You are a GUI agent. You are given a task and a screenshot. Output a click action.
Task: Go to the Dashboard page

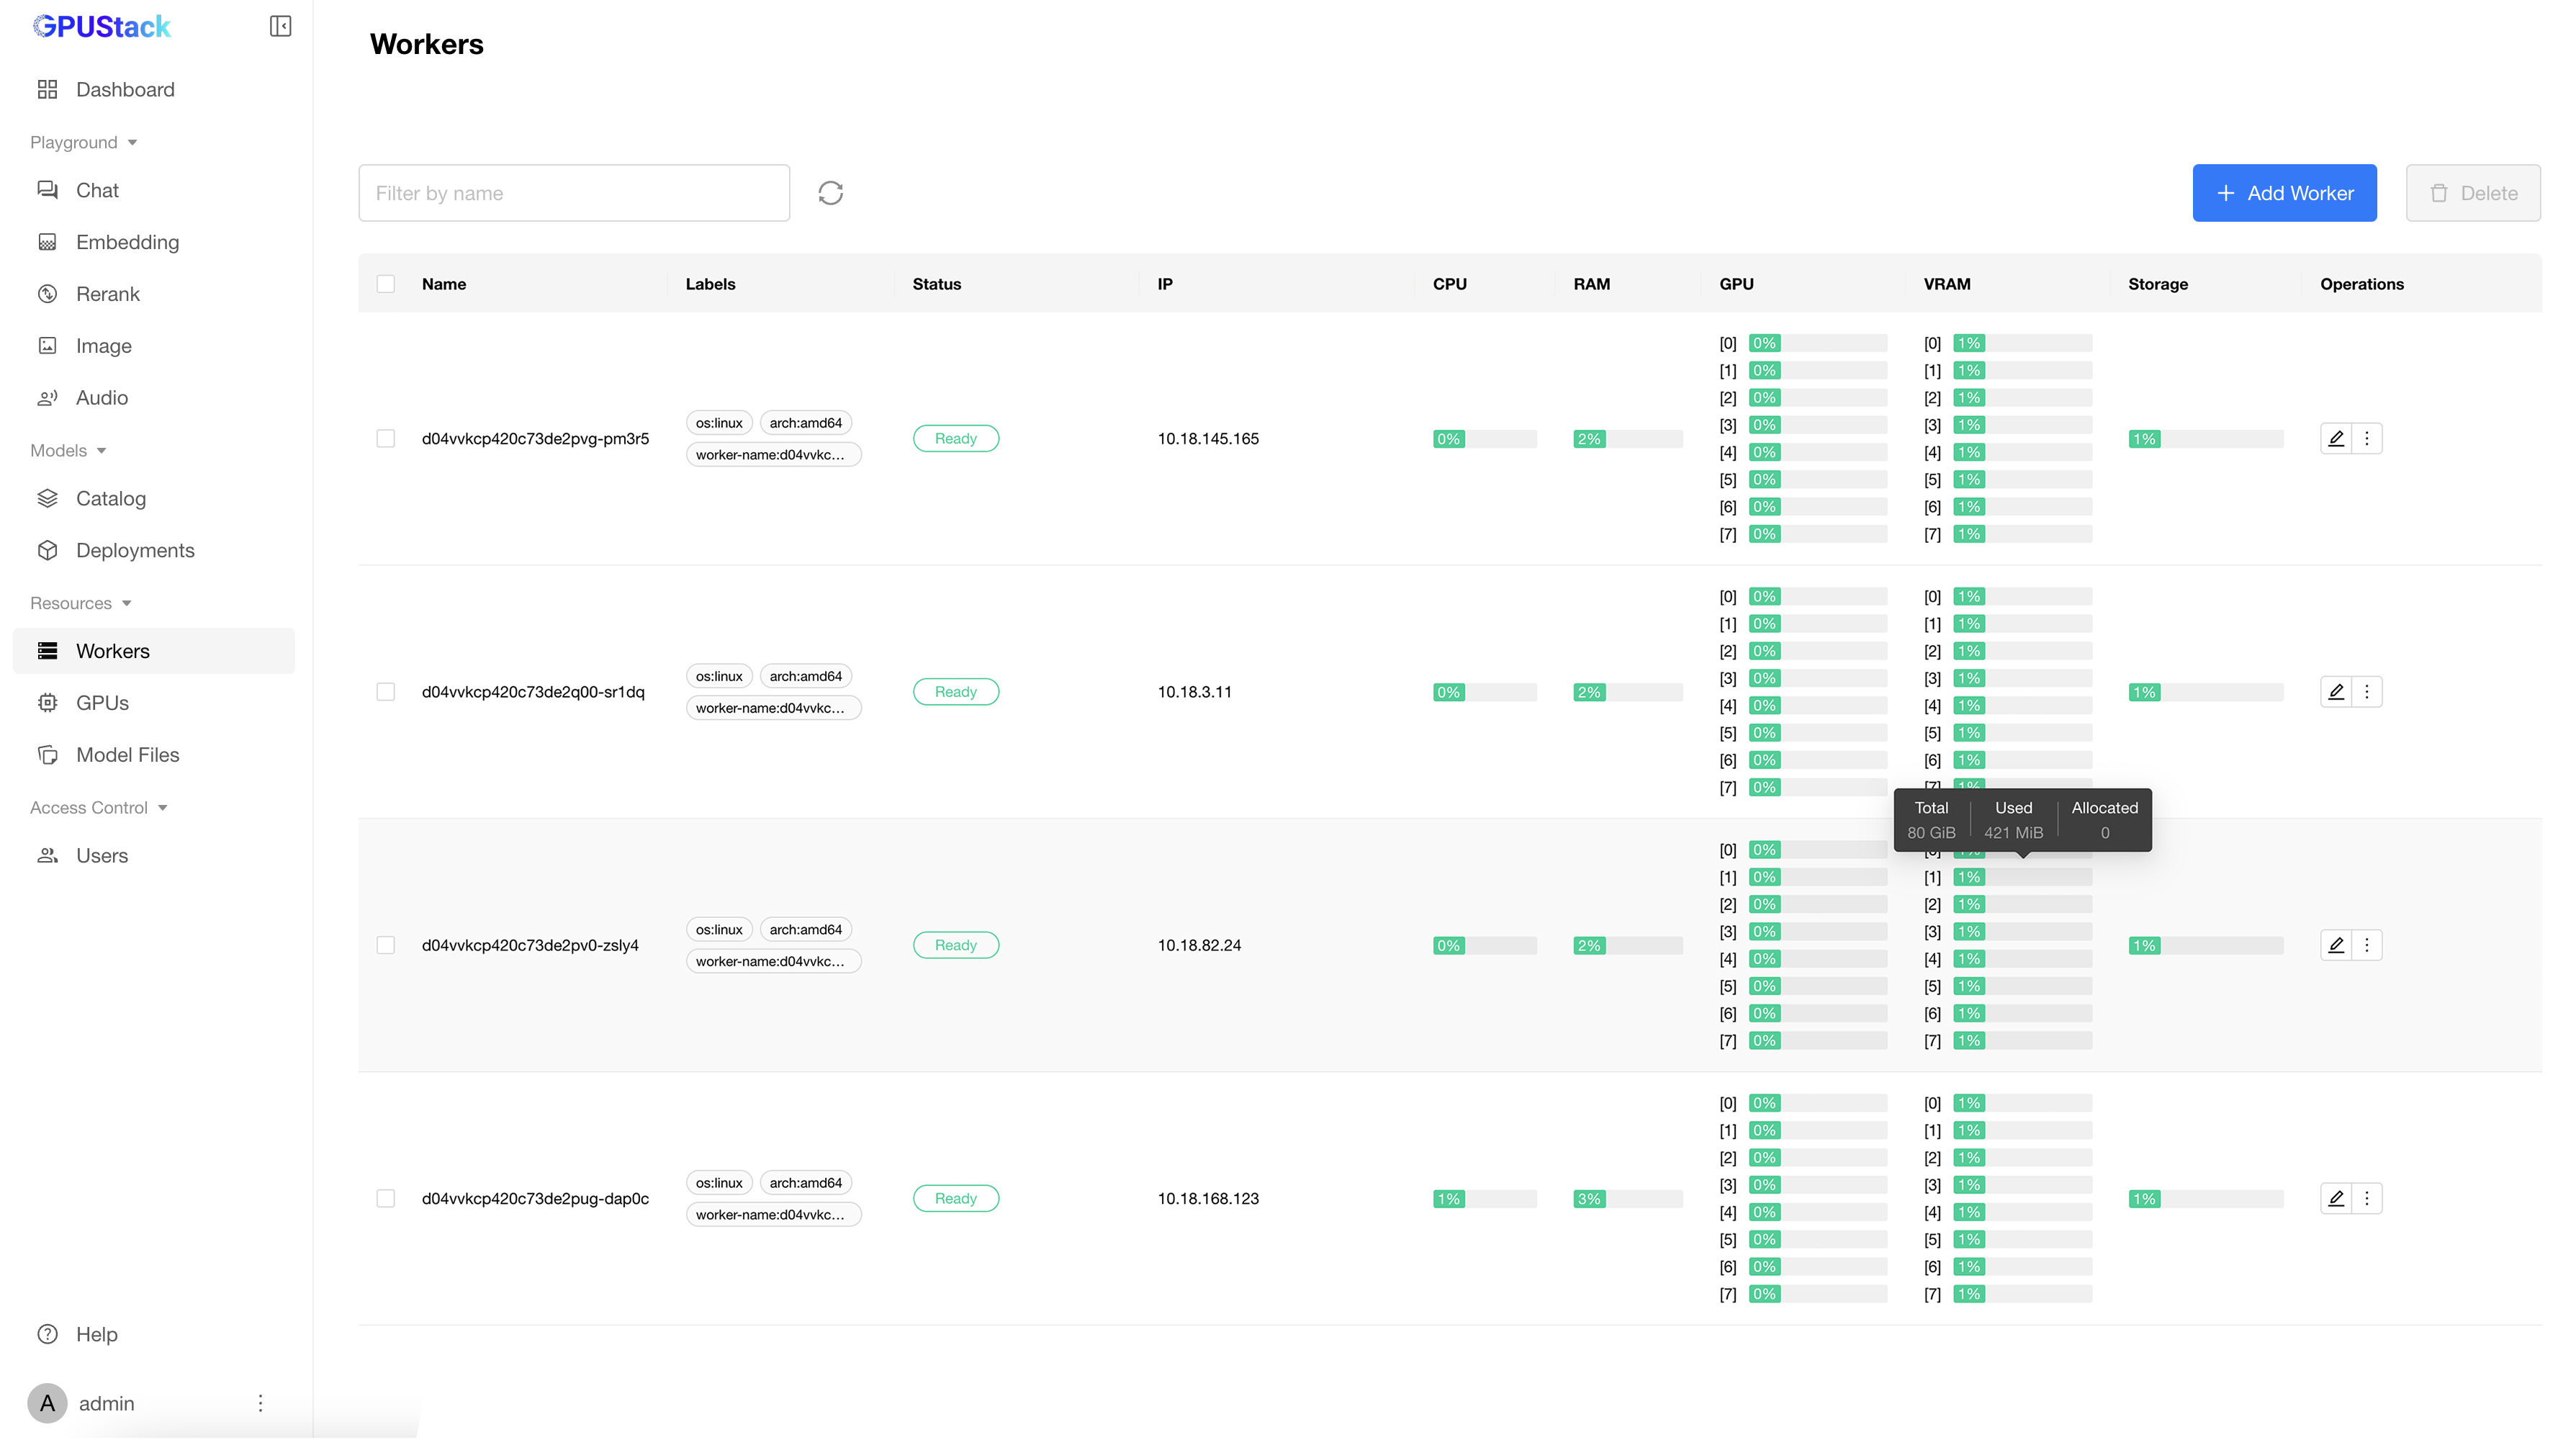(124, 90)
